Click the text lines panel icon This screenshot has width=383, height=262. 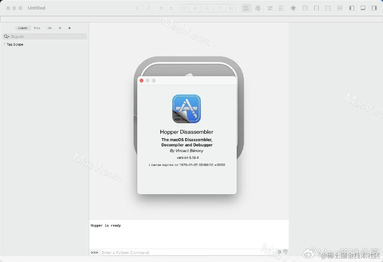pos(340,8)
